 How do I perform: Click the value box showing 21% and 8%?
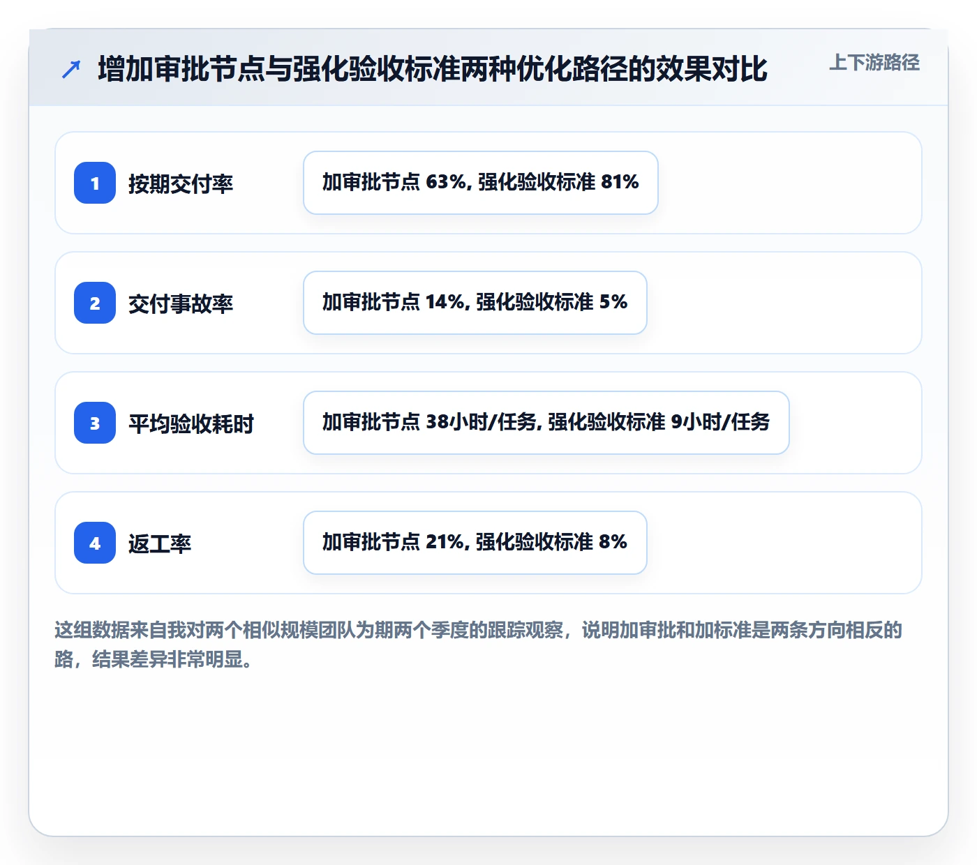tap(475, 543)
